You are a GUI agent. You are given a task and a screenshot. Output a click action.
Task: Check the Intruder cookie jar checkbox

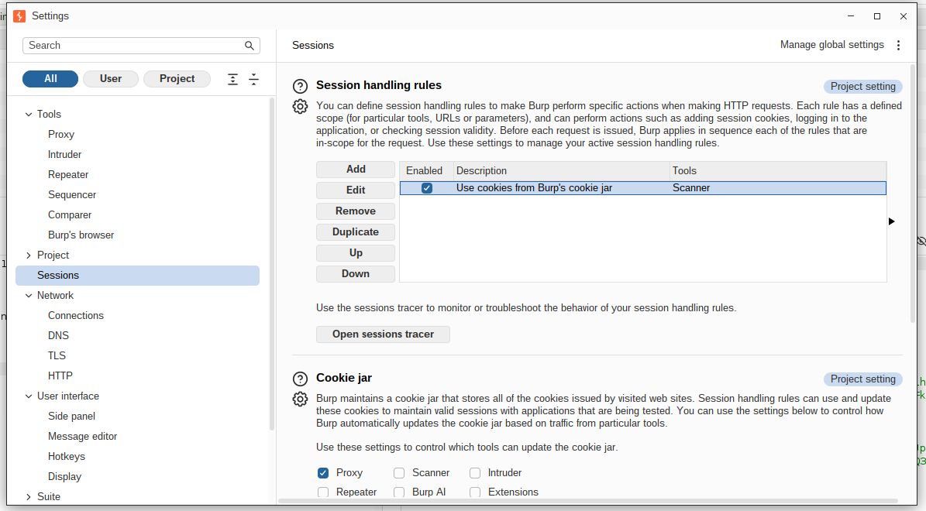[475, 472]
